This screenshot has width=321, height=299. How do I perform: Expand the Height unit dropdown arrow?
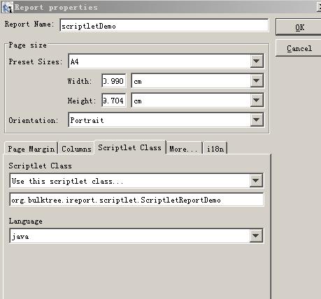[257, 101]
